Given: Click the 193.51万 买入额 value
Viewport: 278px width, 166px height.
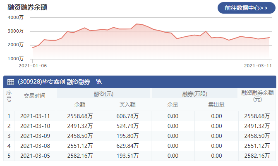Looking at the screenshot, I should coord(127,156).
